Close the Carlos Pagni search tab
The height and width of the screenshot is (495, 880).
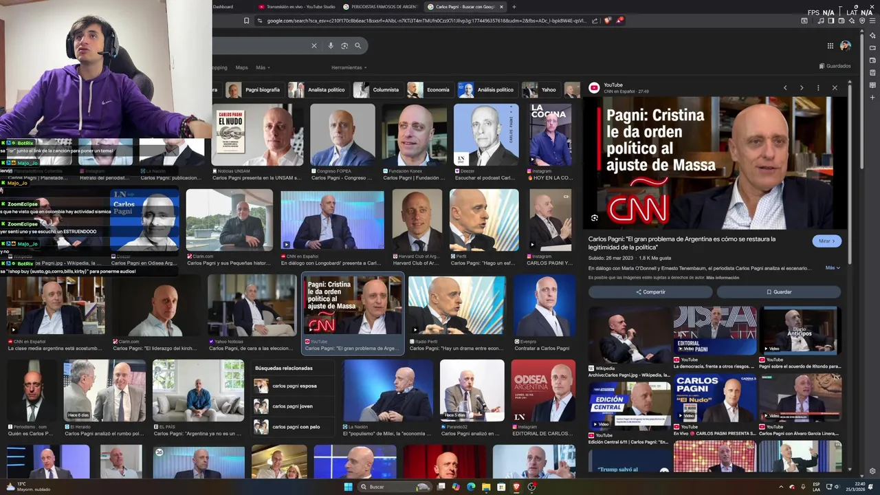pos(501,7)
